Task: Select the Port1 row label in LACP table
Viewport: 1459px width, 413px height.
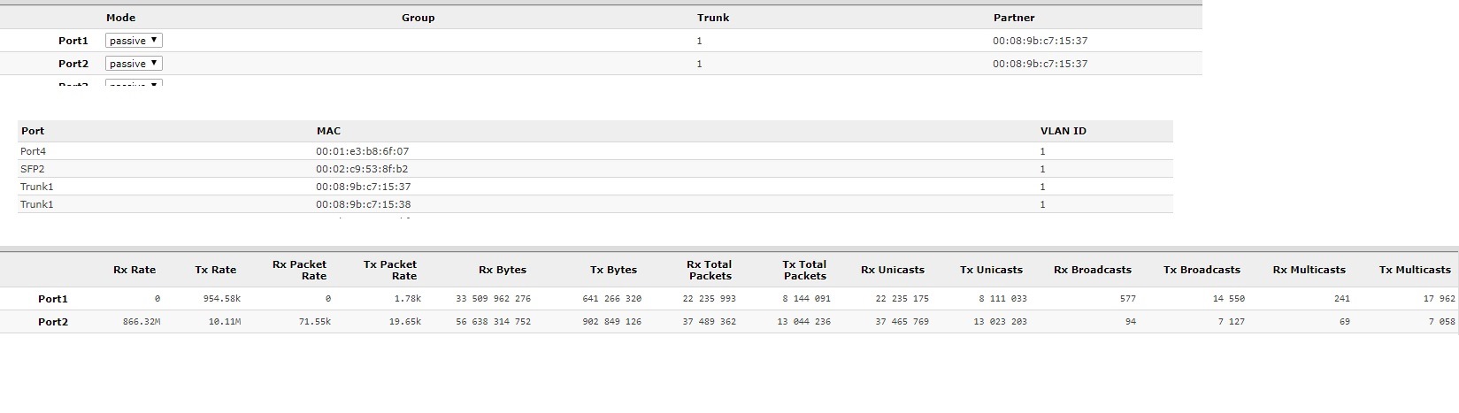Action: (73, 41)
